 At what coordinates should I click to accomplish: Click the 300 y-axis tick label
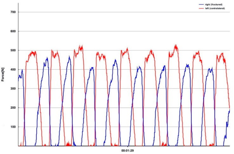click(13, 88)
